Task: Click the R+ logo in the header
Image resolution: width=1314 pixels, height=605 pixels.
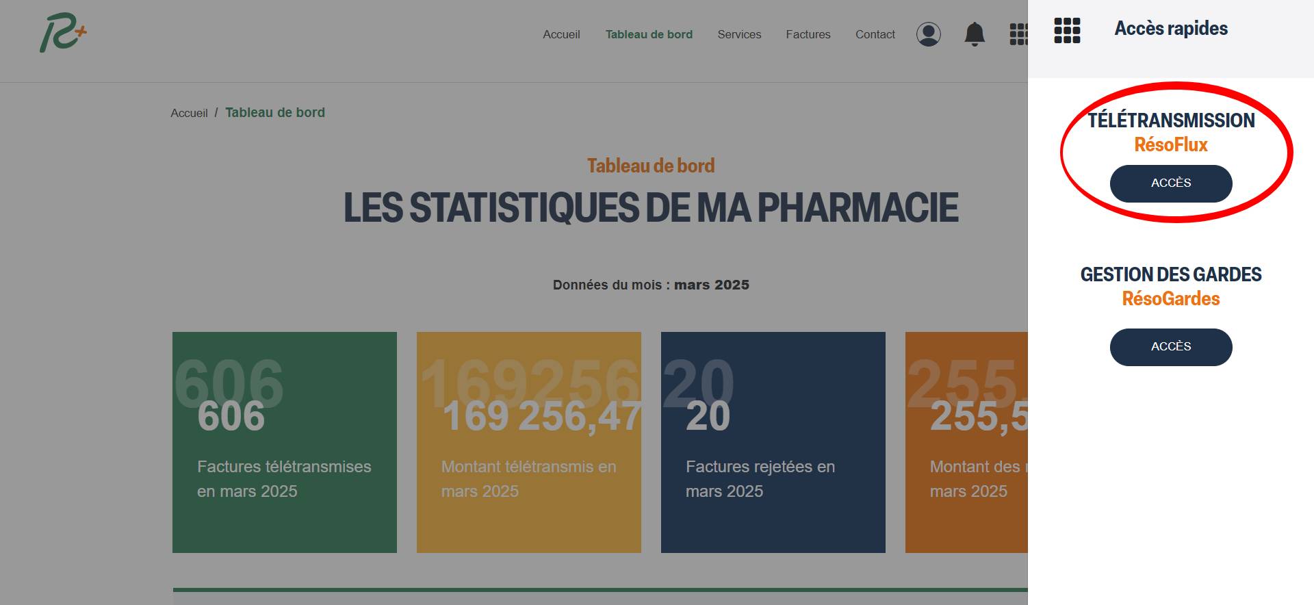Action: 63,34
